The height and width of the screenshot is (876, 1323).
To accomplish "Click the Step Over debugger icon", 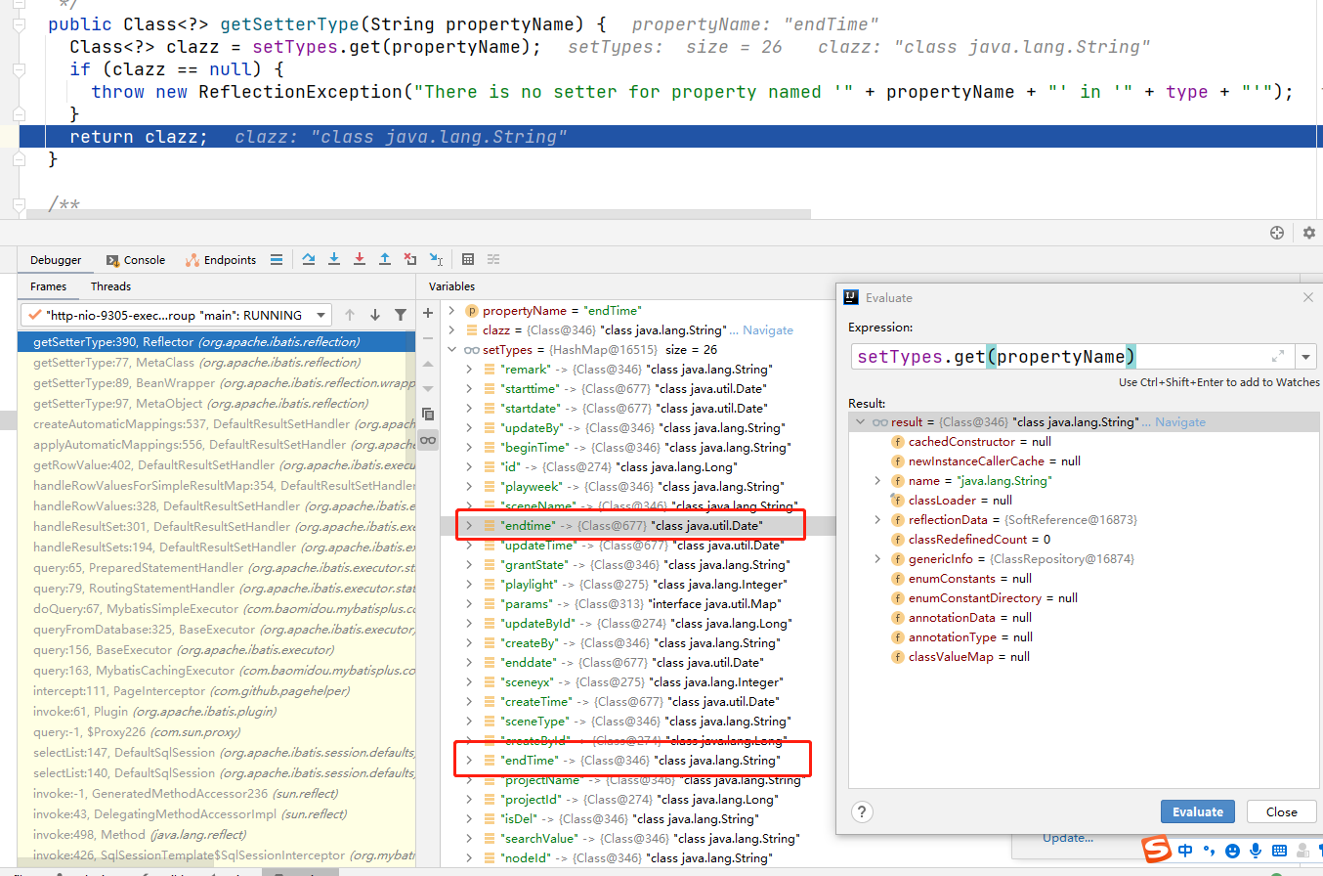I will click(x=309, y=259).
